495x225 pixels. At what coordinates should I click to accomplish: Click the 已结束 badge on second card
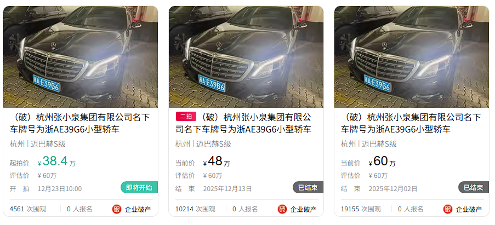[308, 187]
